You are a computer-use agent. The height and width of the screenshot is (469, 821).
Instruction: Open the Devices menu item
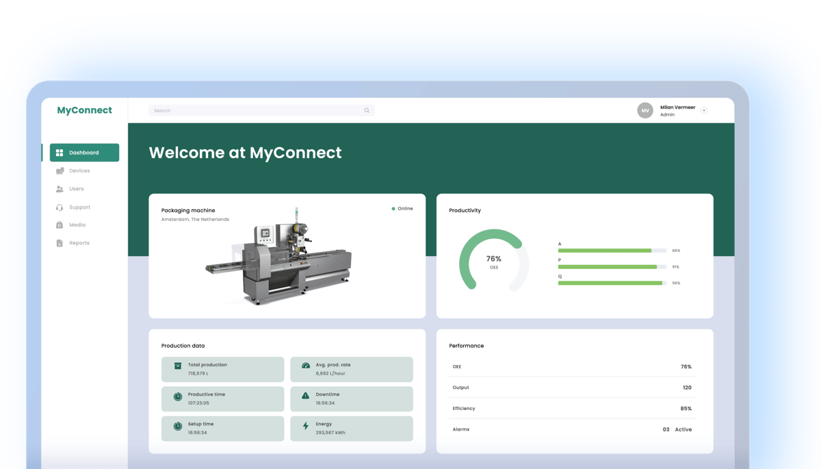79,171
